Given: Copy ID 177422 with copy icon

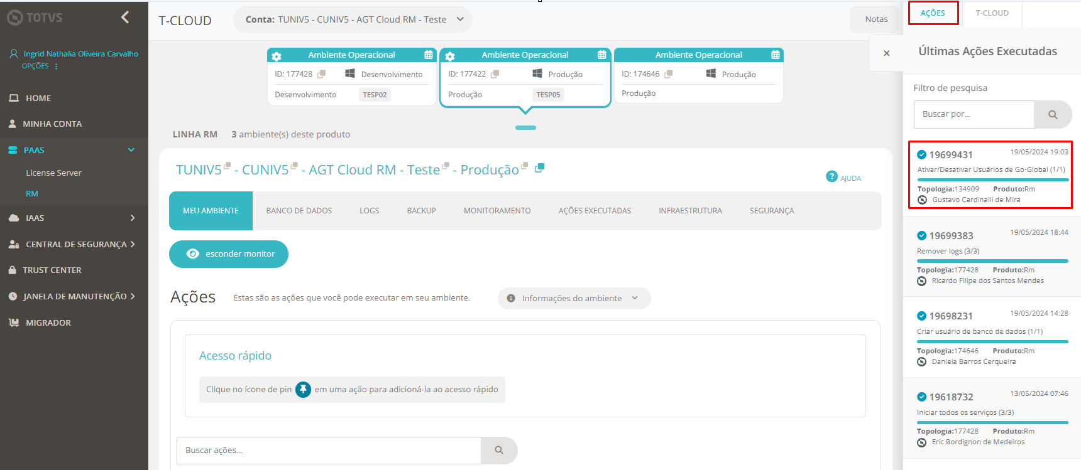Looking at the screenshot, I should coord(495,74).
